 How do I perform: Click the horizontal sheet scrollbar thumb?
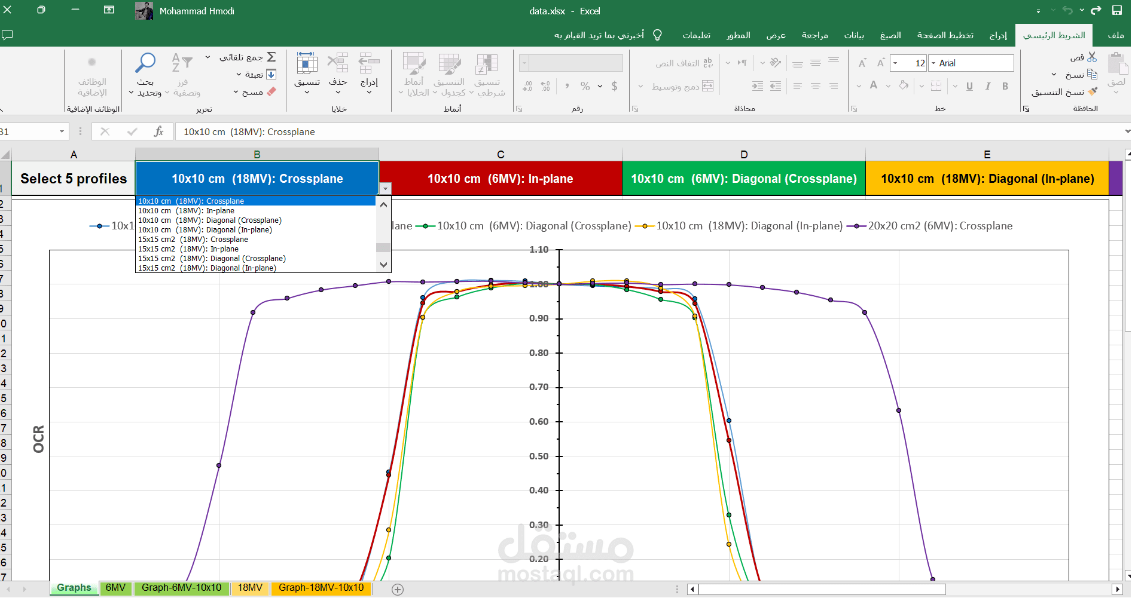822,590
